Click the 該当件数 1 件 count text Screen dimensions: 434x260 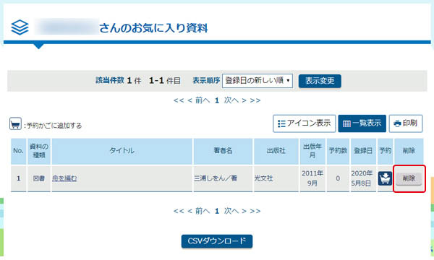point(119,81)
